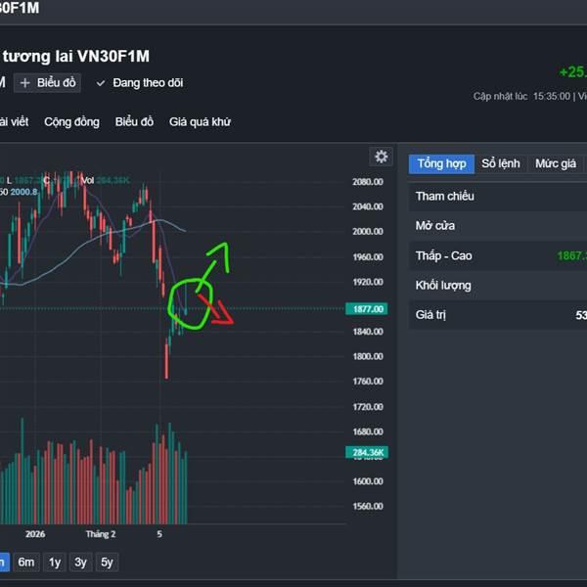587x587 pixels.
Task: Set chart range to 5y
Action: 108,562
